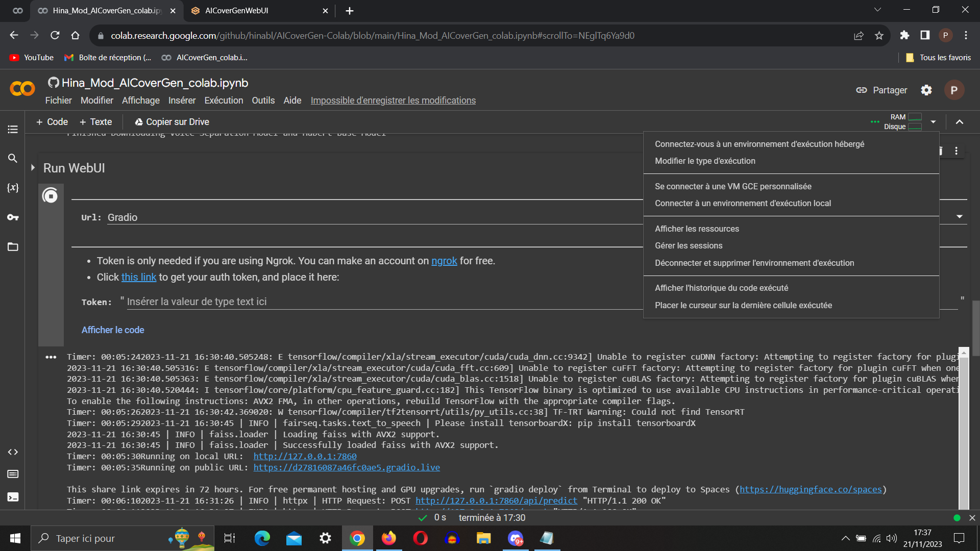Open the Affichage menu
Viewport: 980px width, 551px height.
141,101
